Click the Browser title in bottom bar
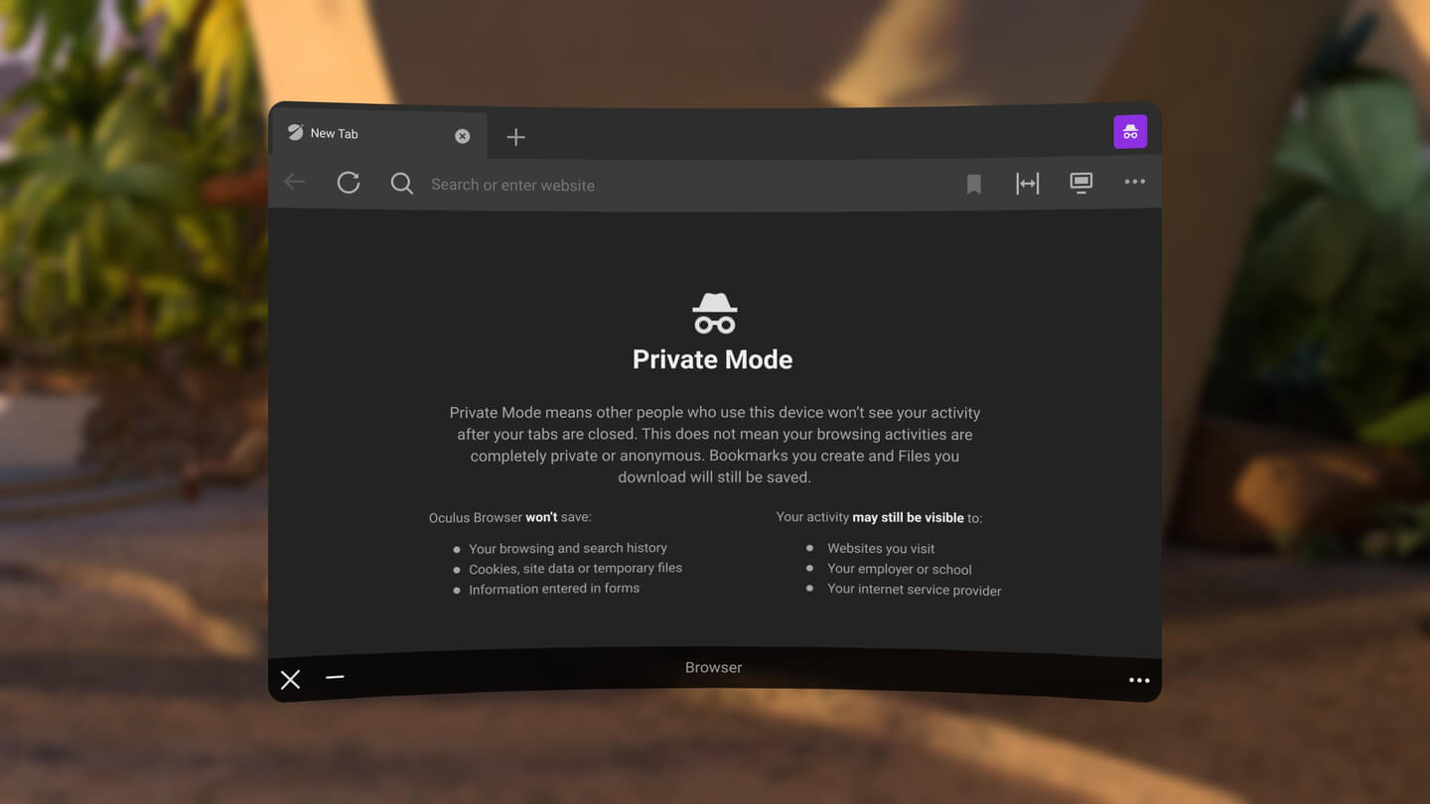1430x804 pixels. 713,667
